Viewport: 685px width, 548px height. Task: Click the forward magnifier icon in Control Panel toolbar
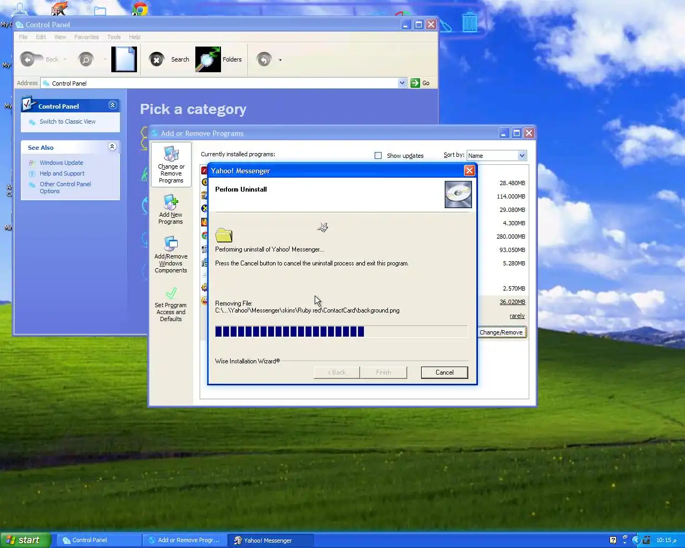tap(86, 59)
